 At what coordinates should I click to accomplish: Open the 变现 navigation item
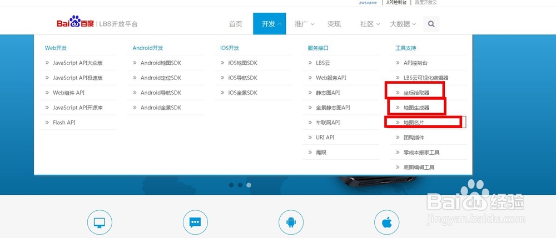334,24
